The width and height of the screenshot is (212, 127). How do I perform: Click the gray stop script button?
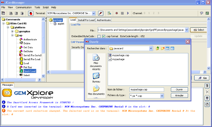122,13
